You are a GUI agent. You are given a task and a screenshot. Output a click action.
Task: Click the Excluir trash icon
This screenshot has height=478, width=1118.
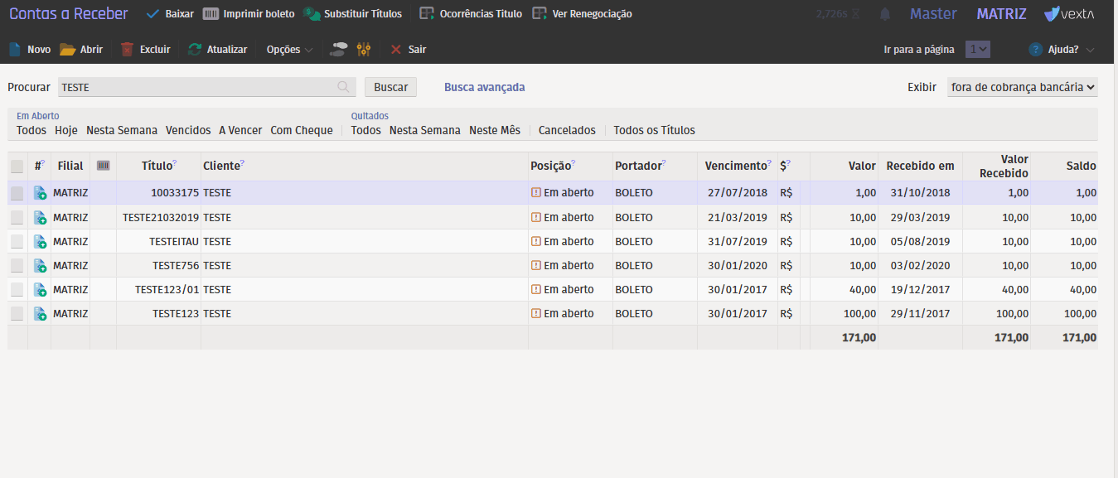point(127,50)
